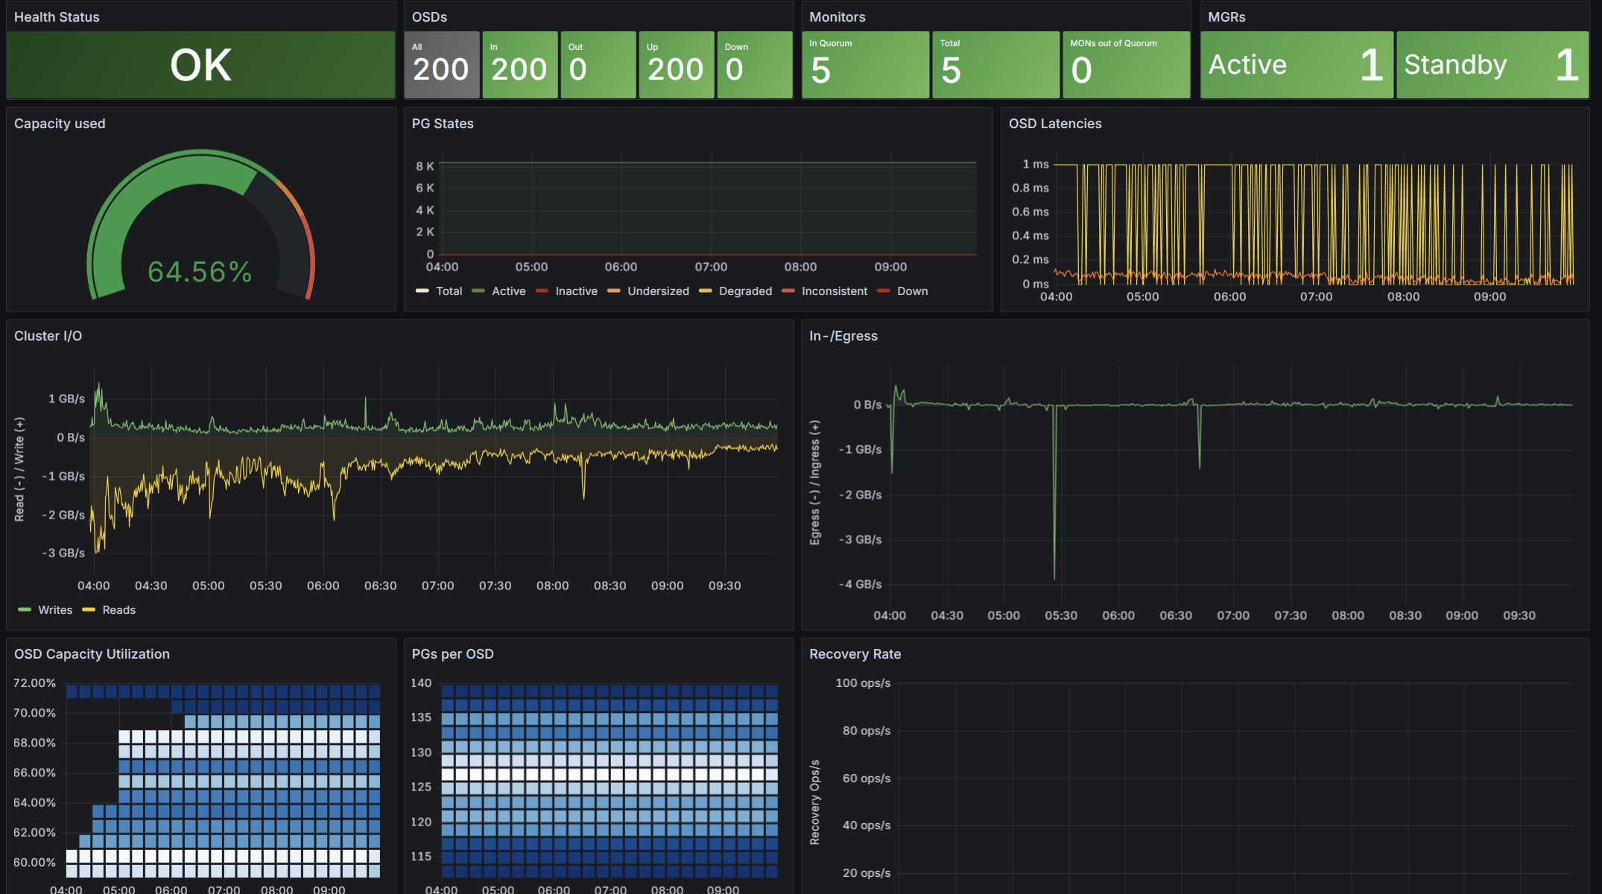Toggle the Total series in PG States legend
This screenshot has width=1602, height=894.
coord(449,291)
